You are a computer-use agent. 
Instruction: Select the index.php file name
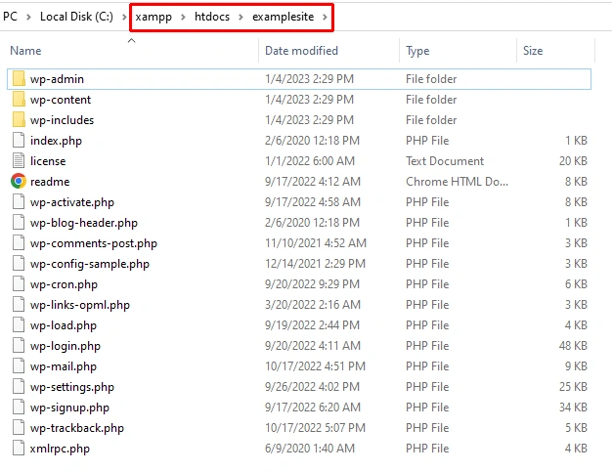coord(56,141)
